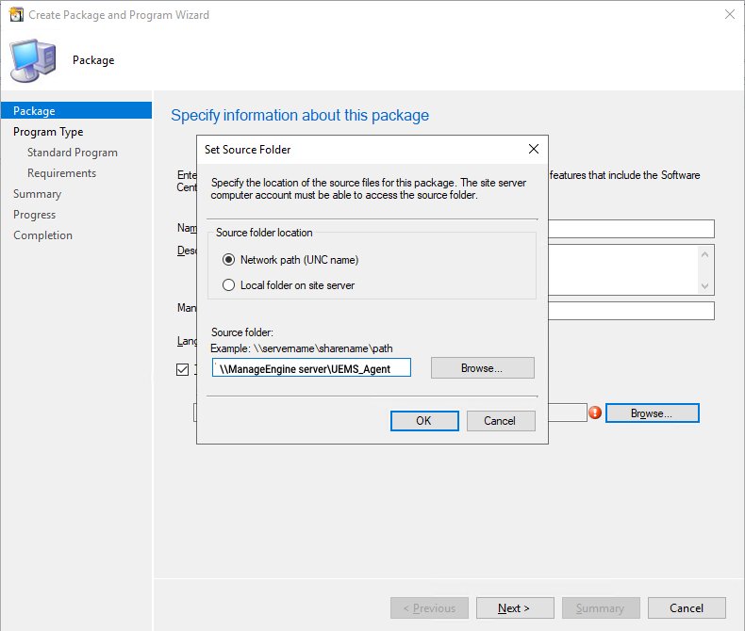The height and width of the screenshot is (631, 745).
Task: Click the wizard's bottom Cancel button
Action: [x=687, y=607]
